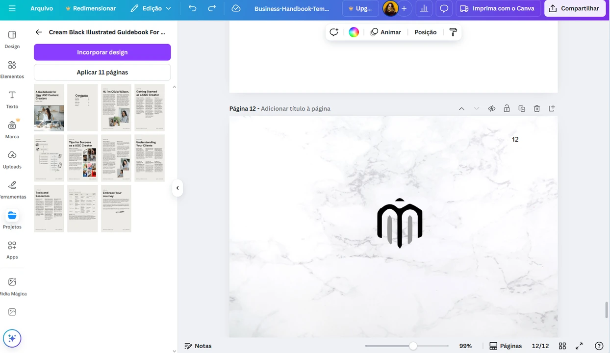Image resolution: width=610 pixels, height=353 pixels.
Task: Move page 12 down with chevron
Action: (x=477, y=108)
